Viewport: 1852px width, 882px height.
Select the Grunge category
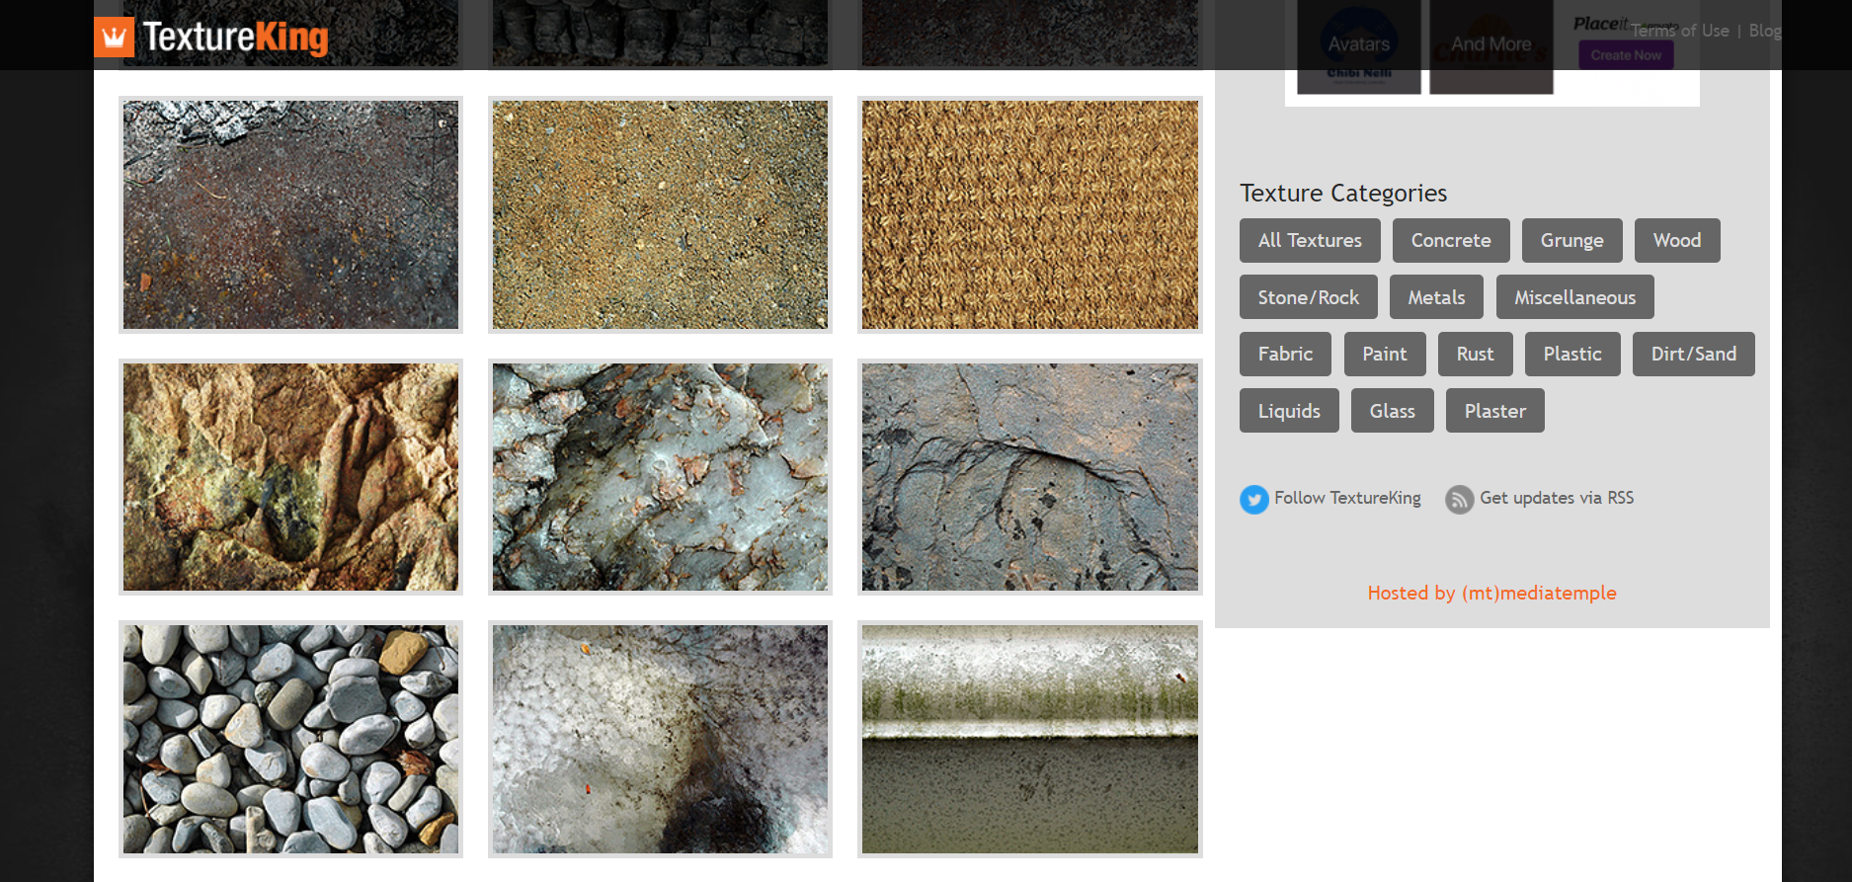point(1571,241)
